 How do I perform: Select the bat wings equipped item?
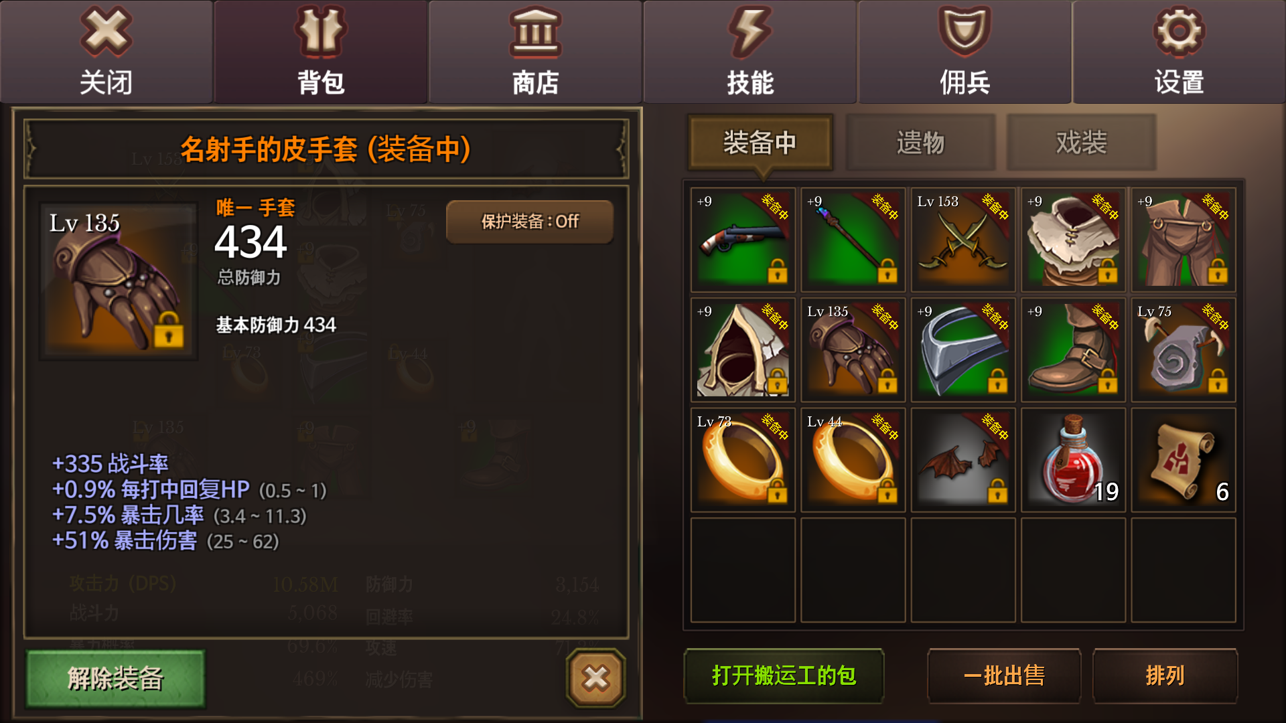pos(963,460)
